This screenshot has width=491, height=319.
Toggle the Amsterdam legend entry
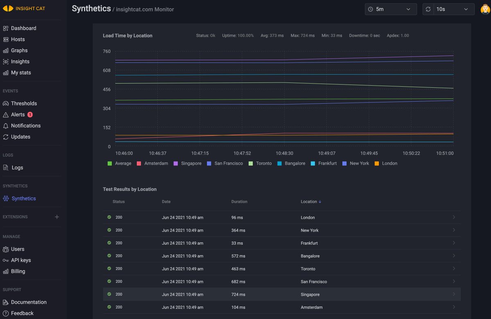point(152,163)
